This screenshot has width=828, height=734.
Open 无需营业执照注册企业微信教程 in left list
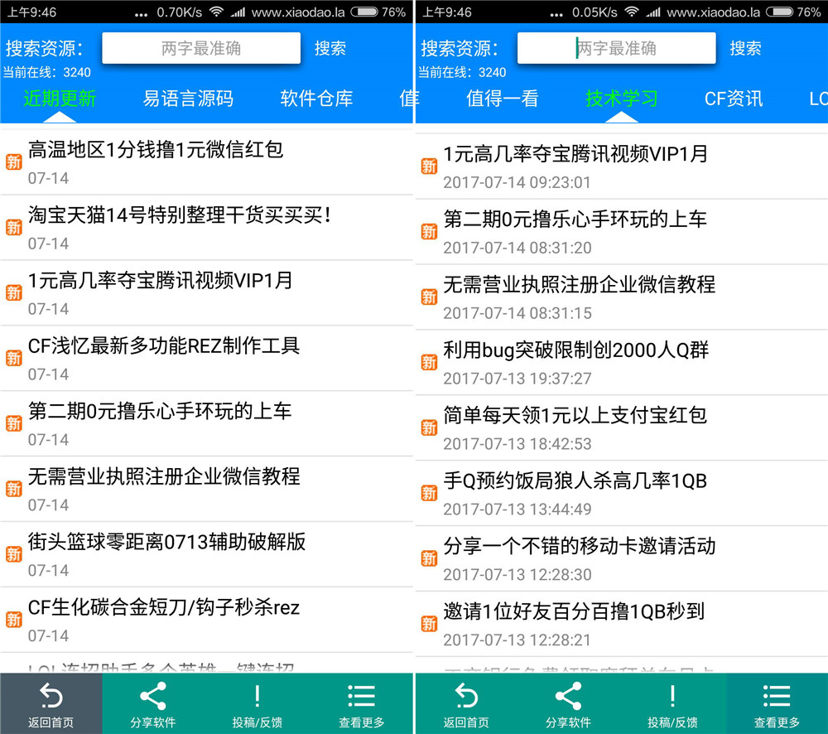206,490
